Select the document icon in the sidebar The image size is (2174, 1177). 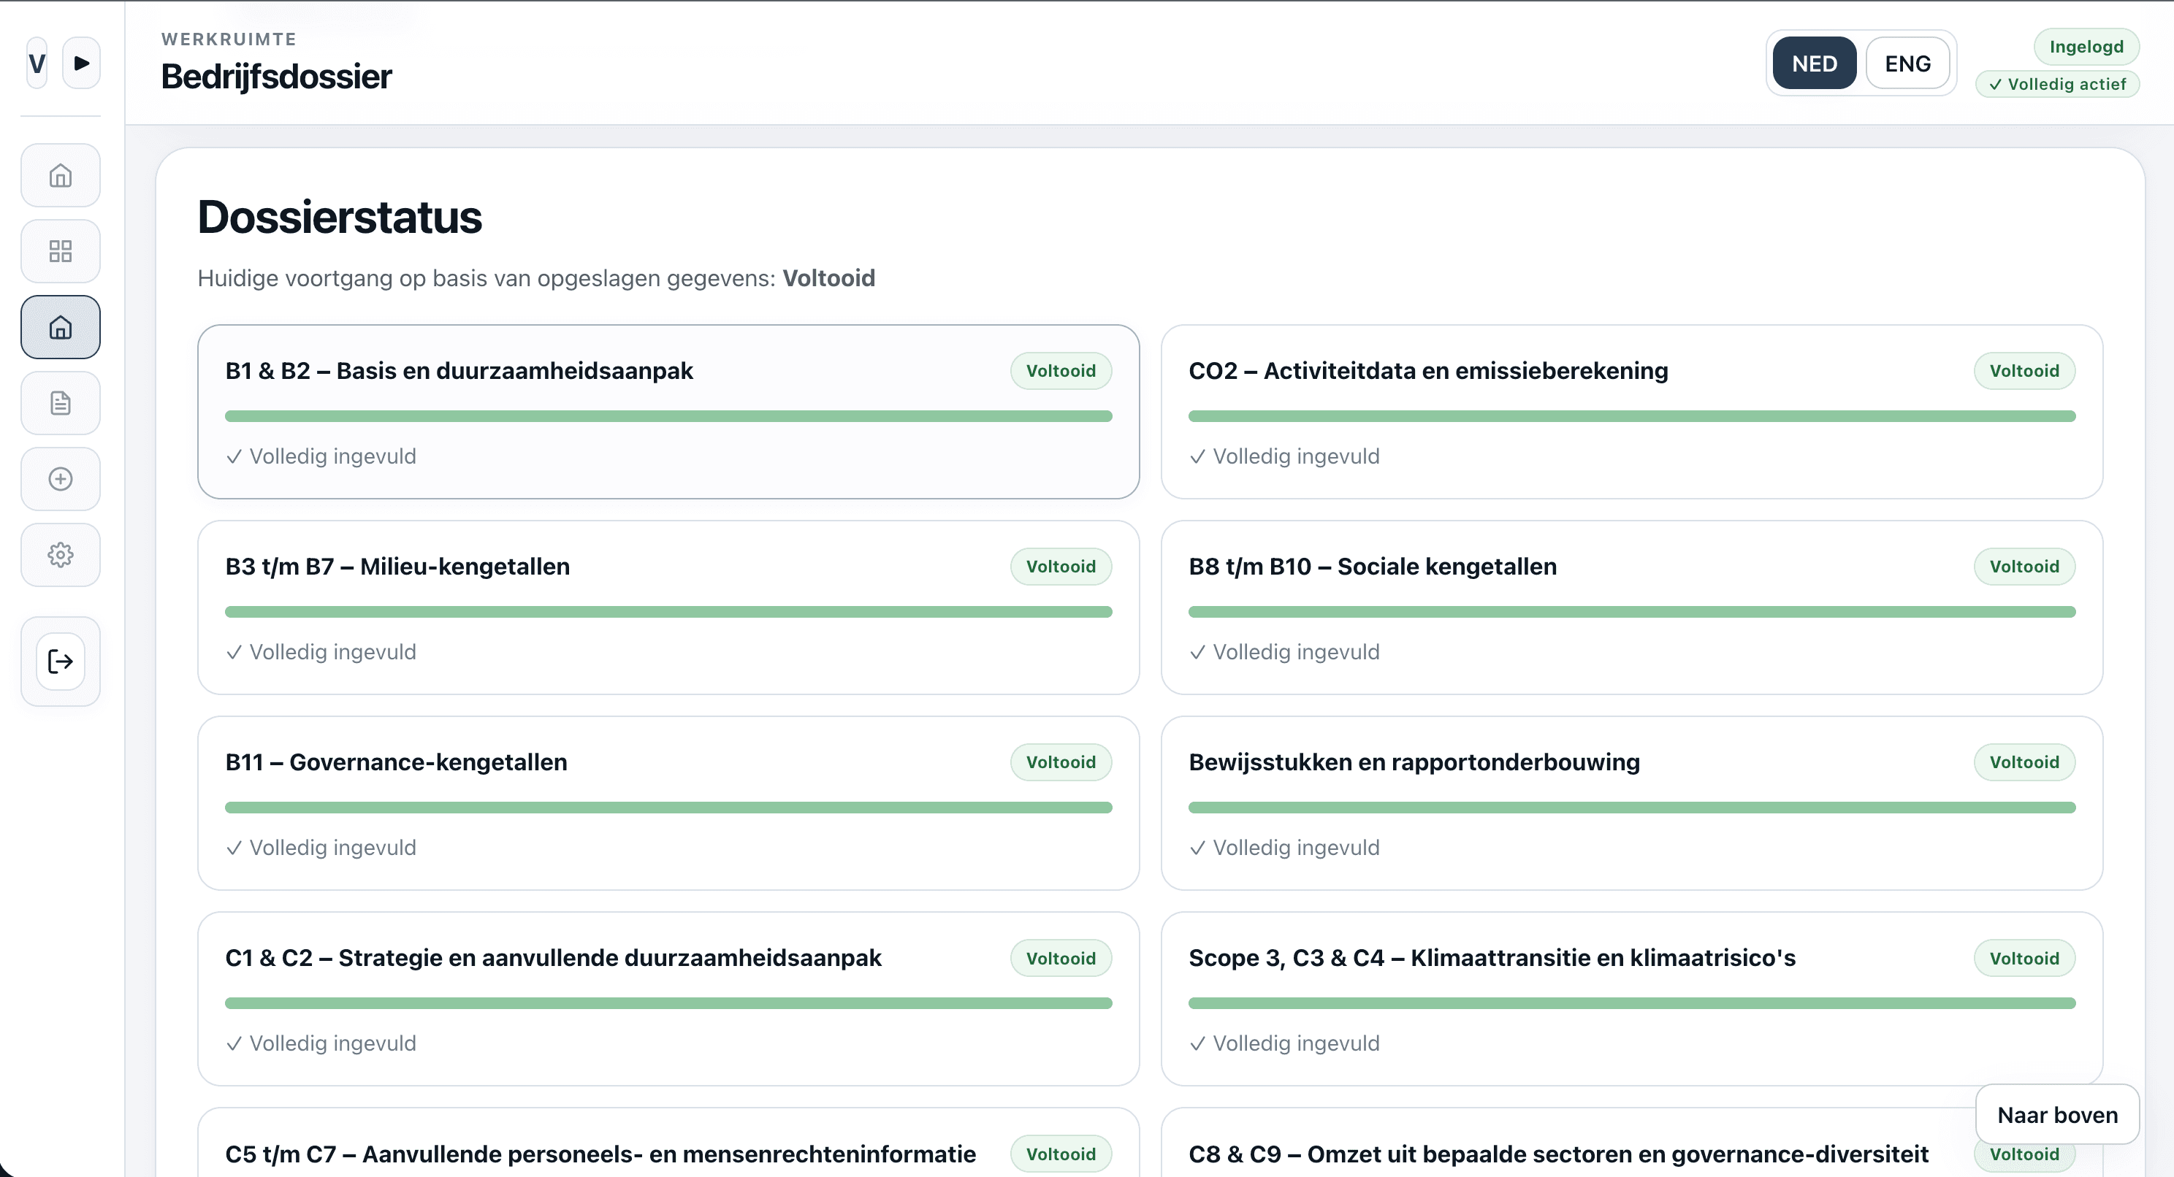60,402
